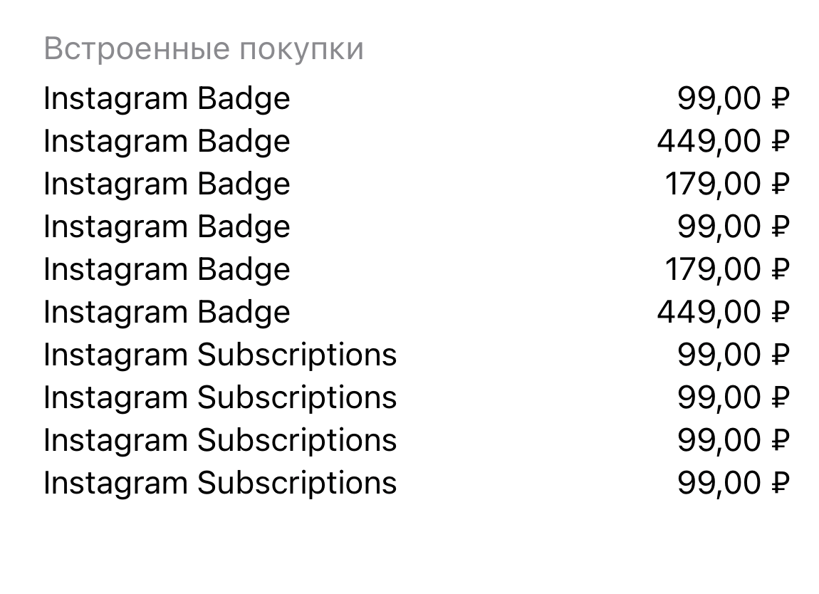Pick the fifth Instagram Badge entry name
Viewport: 819px width, 594px height.
pyautogui.click(x=167, y=270)
